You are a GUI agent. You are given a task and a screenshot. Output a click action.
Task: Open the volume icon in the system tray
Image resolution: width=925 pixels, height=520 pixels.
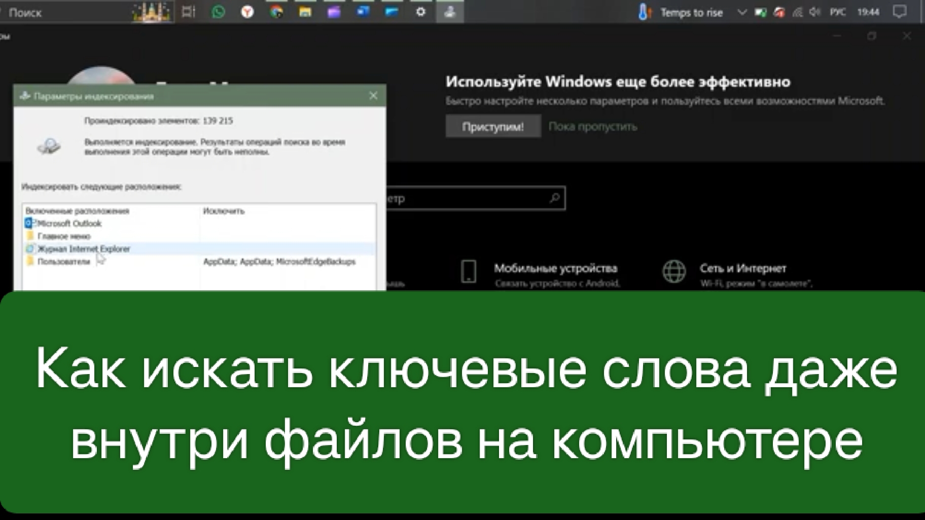click(814, 12)
